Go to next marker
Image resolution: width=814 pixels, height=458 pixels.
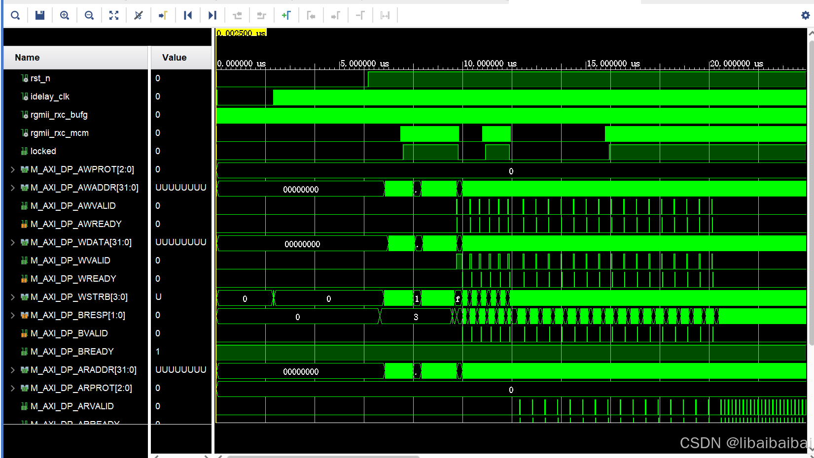click(x=336, y=15)
